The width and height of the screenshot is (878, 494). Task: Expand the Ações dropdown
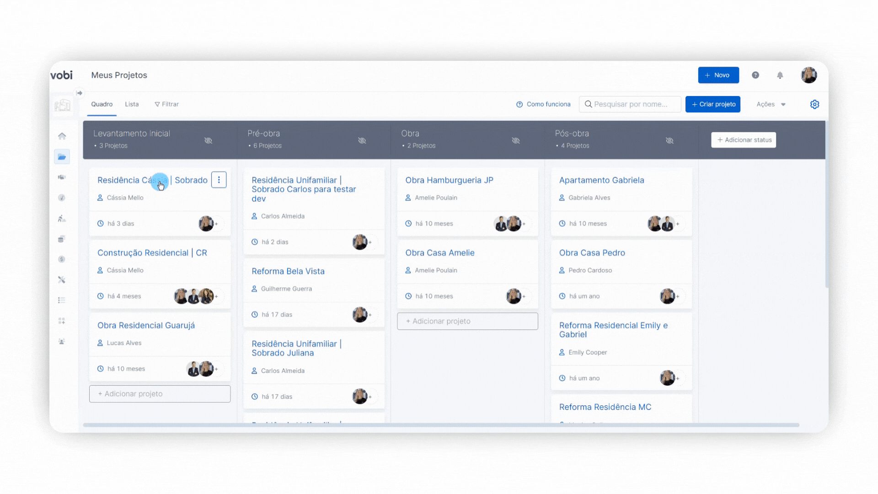(x=771, y=104)
